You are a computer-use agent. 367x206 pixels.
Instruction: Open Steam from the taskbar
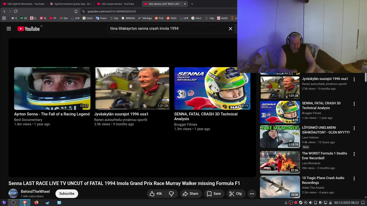[x=48, y=203]
